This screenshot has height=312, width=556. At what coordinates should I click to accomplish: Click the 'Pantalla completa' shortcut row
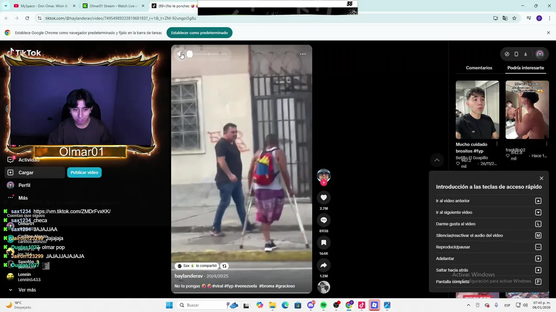click(x=489, y=282)
